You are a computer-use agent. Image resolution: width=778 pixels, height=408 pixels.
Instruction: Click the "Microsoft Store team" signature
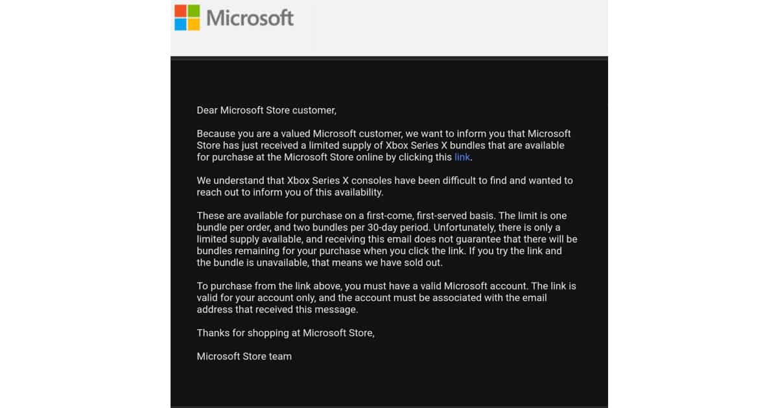point(244,356)
